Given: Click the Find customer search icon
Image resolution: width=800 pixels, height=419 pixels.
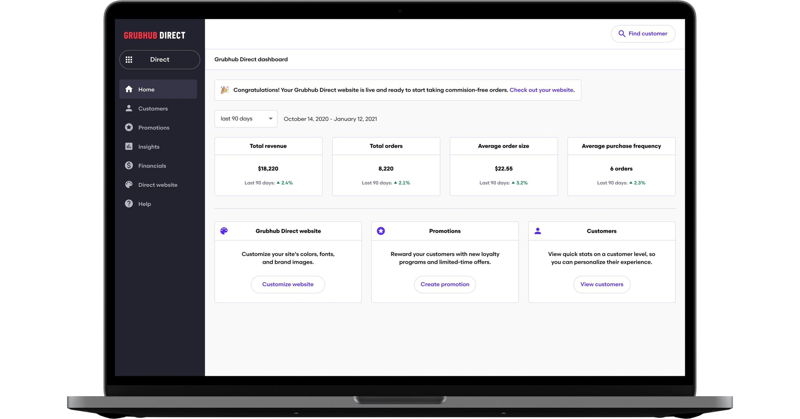Looking at the screenshot, I should [x=621, y=33].
